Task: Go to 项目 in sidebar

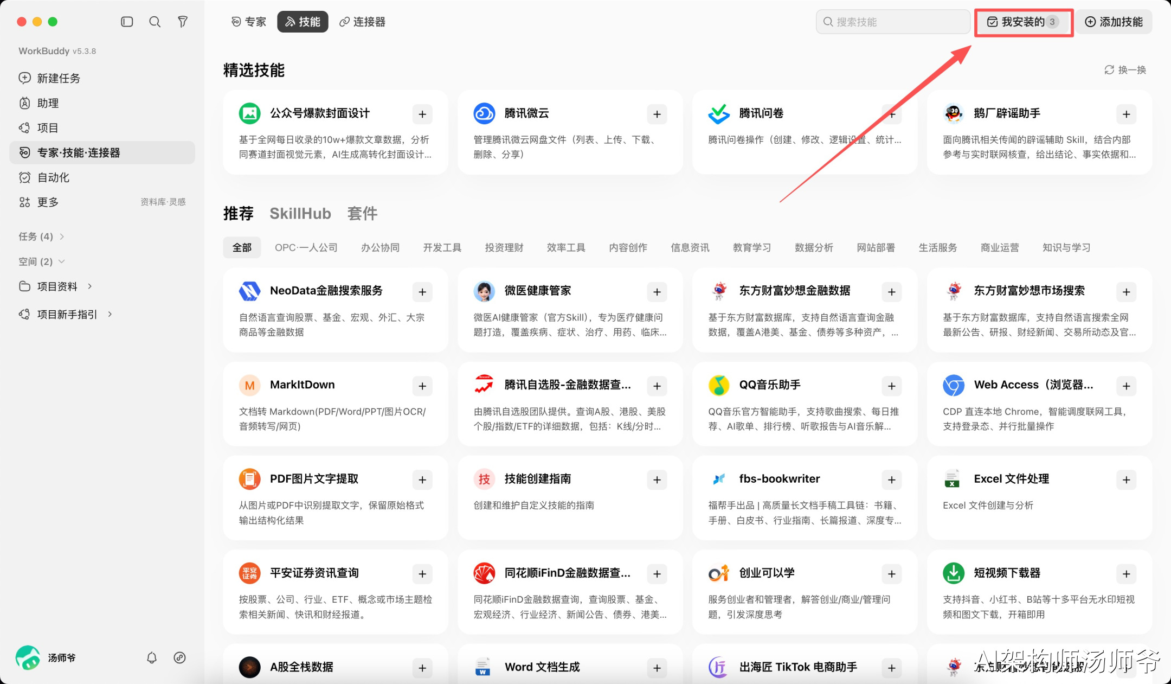Action: tap(102, 128)
